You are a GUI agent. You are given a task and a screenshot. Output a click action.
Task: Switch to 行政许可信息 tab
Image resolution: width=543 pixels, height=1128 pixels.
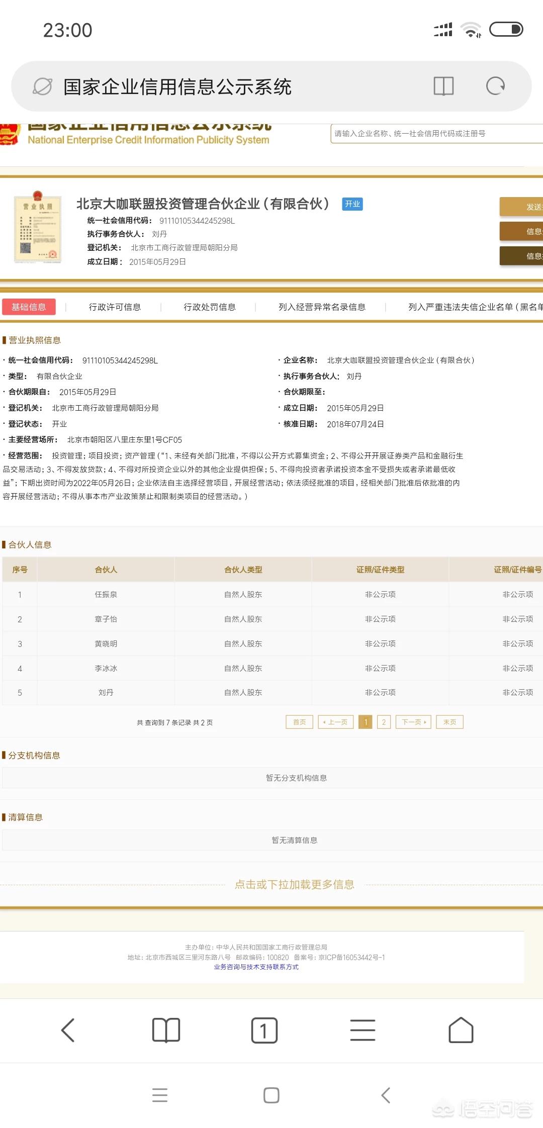[115, 307]
